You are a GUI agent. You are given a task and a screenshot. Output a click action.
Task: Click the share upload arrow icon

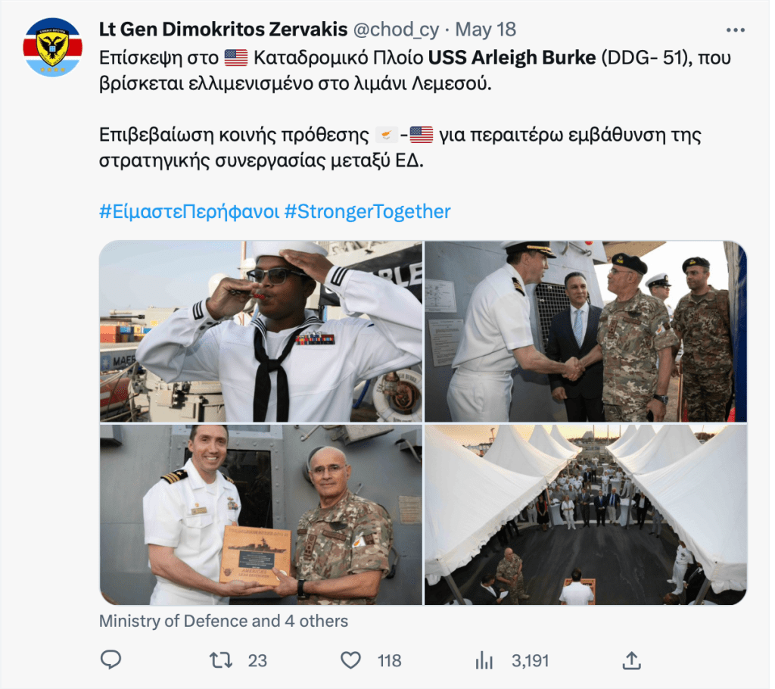(x=632, y=660)
